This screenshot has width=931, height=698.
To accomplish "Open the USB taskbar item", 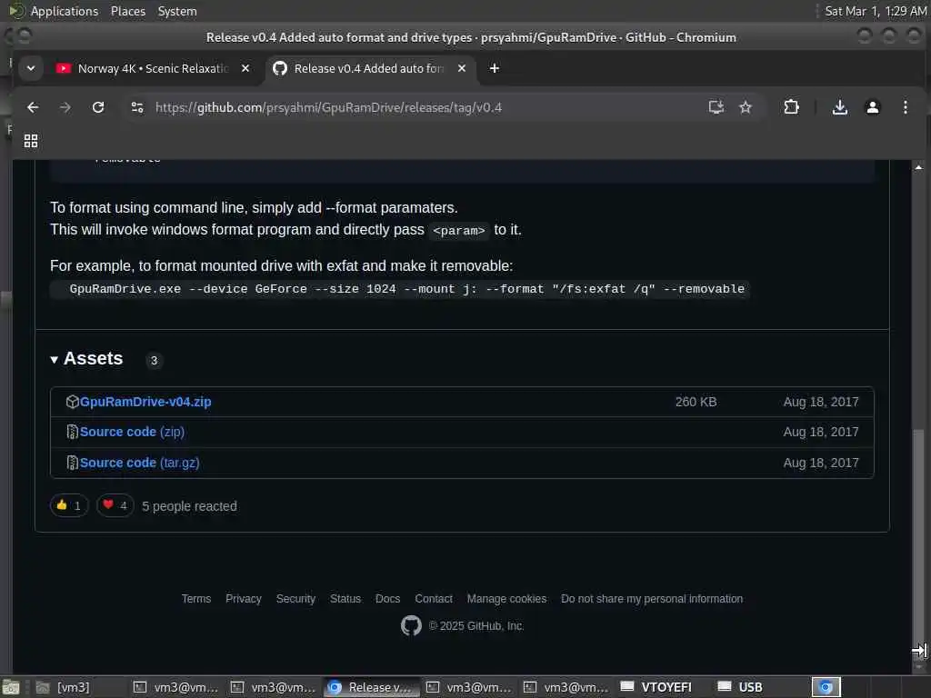I will tap(740, 687).
